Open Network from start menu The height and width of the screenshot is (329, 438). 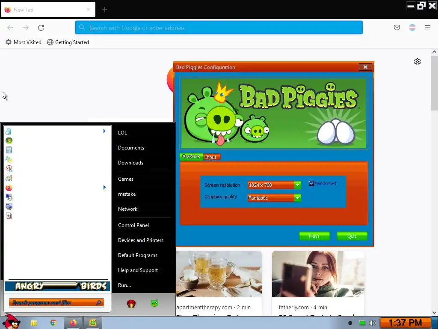(x=127, y=209)
